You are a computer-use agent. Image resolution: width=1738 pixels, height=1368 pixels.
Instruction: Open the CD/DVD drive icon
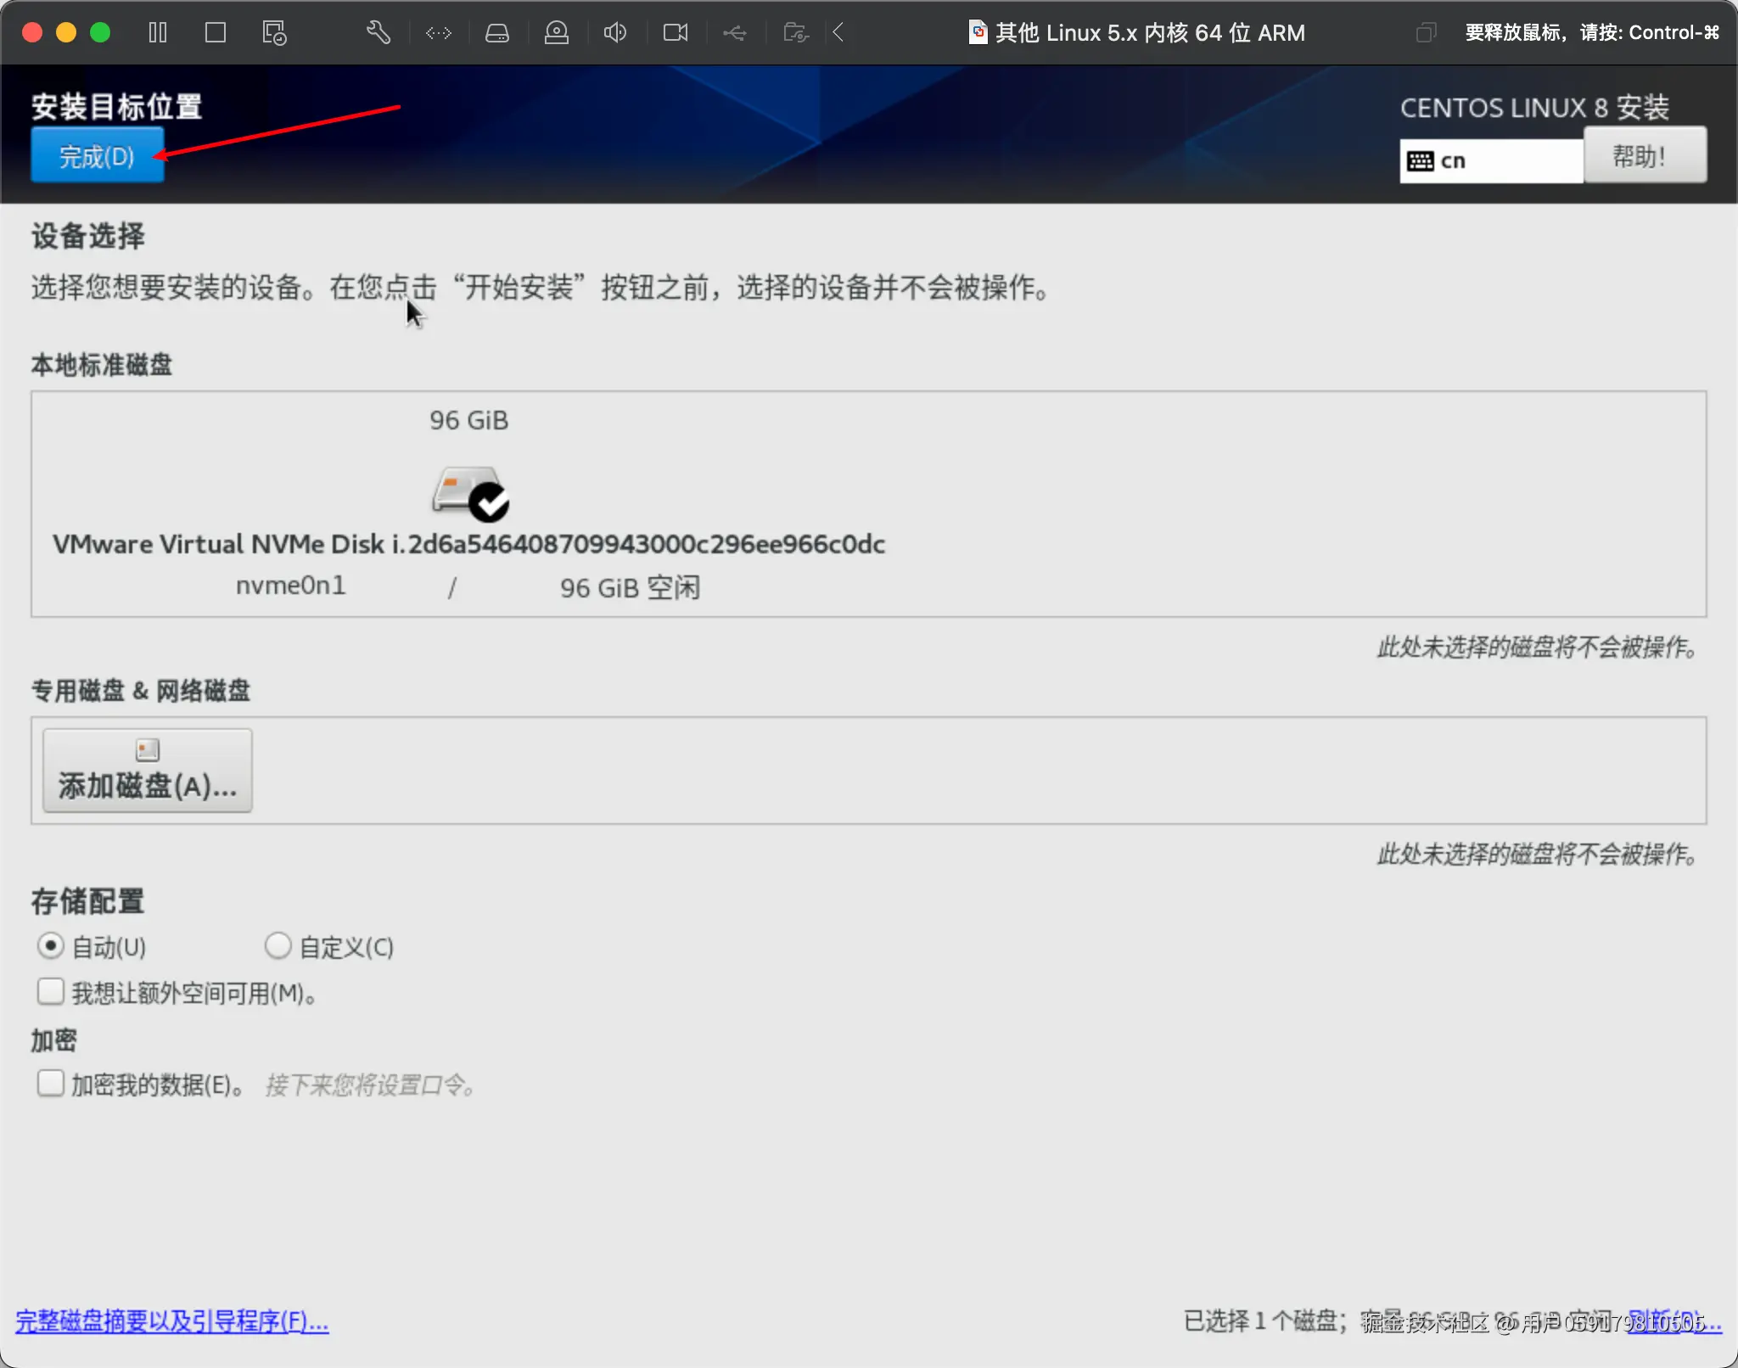pyautogui.click(x=557, y=32)
